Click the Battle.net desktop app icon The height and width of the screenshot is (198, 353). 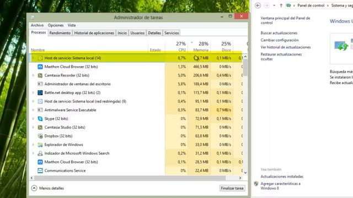[x=40, y=93]
